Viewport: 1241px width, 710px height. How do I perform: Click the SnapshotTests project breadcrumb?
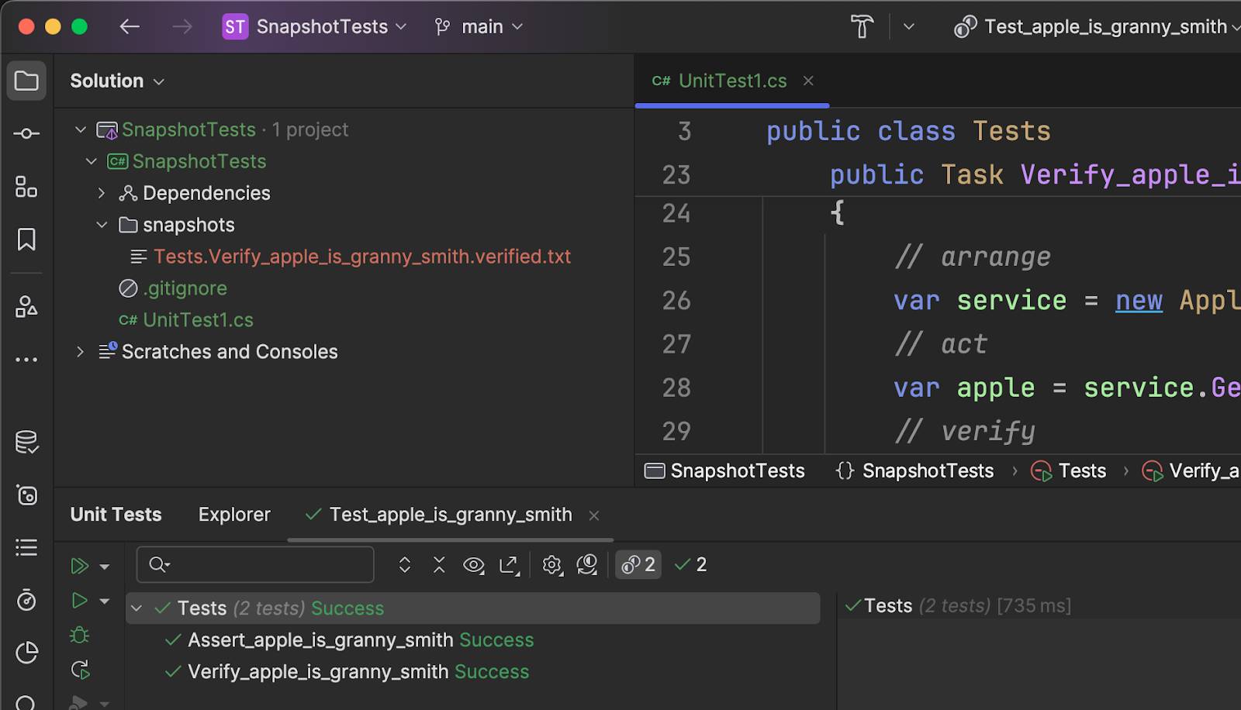724,471
